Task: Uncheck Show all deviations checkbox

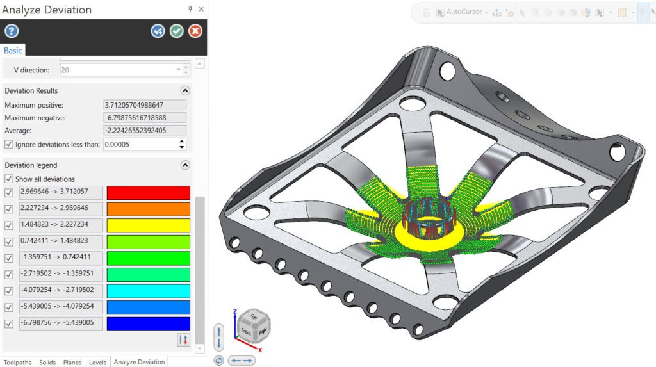Action: click(x=9, y=179)
